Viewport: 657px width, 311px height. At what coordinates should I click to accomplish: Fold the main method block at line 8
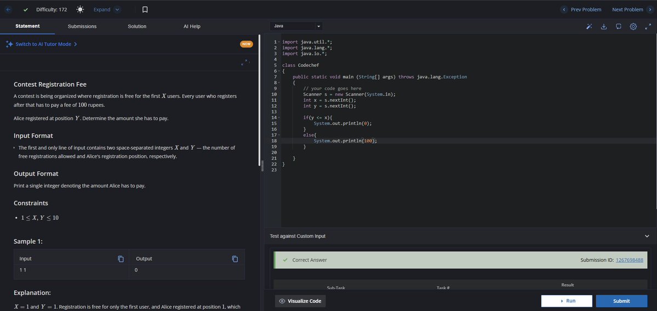click(279, 83)
